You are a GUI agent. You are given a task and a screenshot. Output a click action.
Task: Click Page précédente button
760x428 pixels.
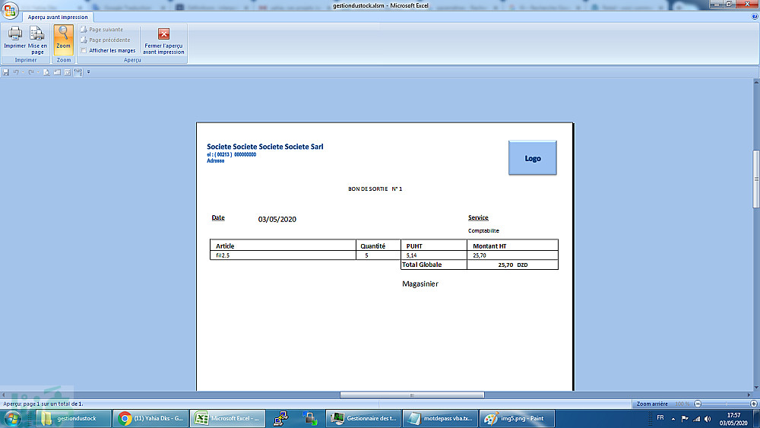[106, 40]
